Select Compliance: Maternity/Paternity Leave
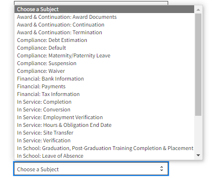 [x=104, y=55]
